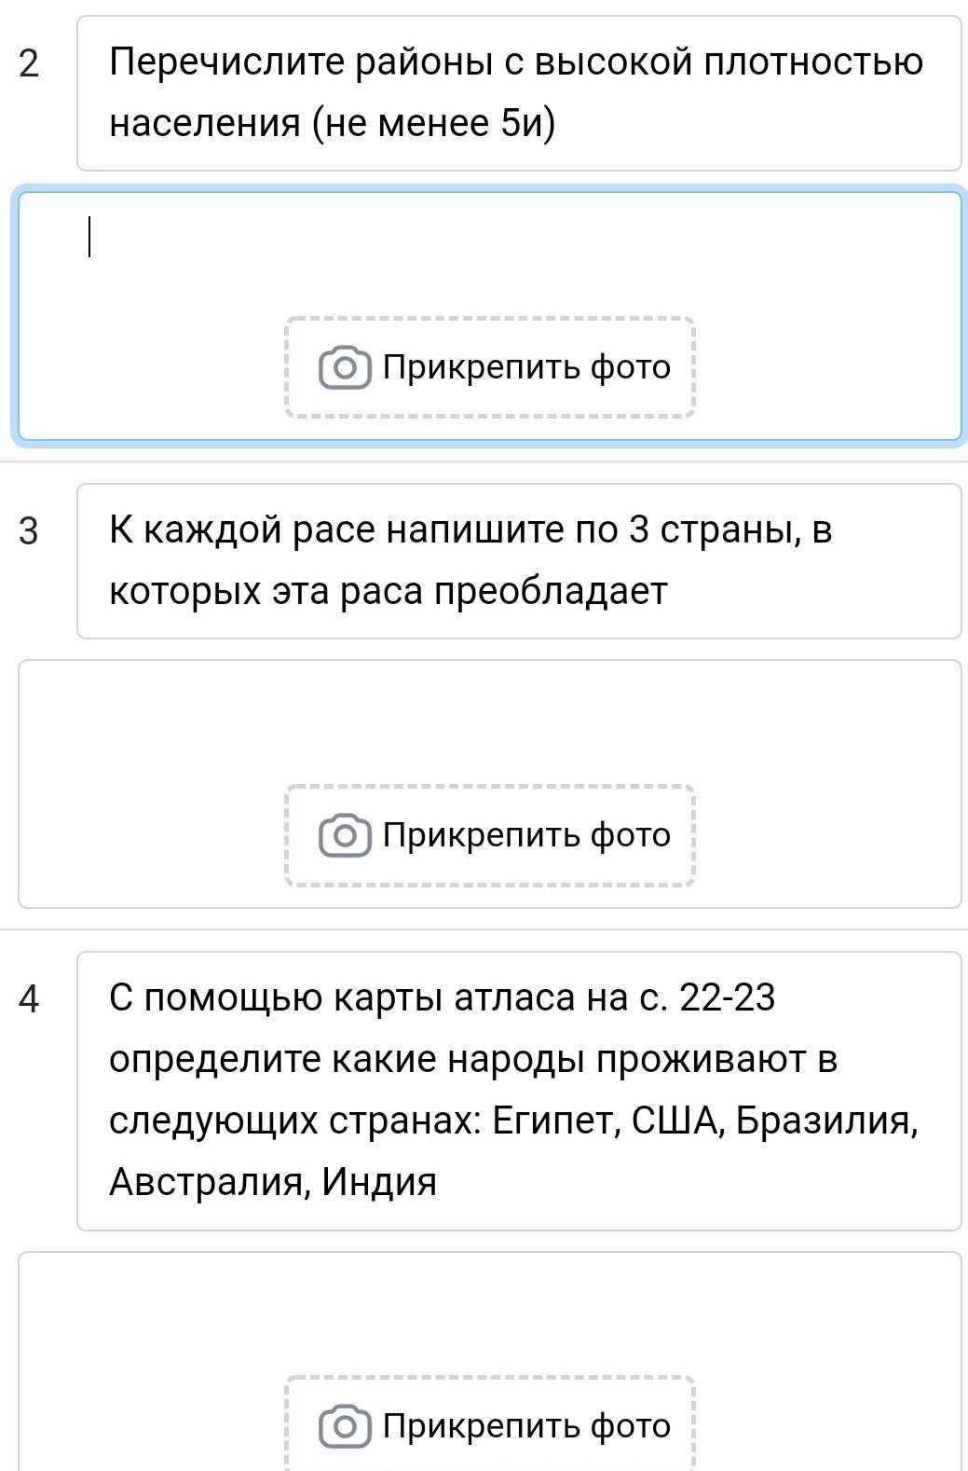Screen dimensions: 968x1471
Task: Click the text cursor in the active answer box
Action: (x=89, y=237)
